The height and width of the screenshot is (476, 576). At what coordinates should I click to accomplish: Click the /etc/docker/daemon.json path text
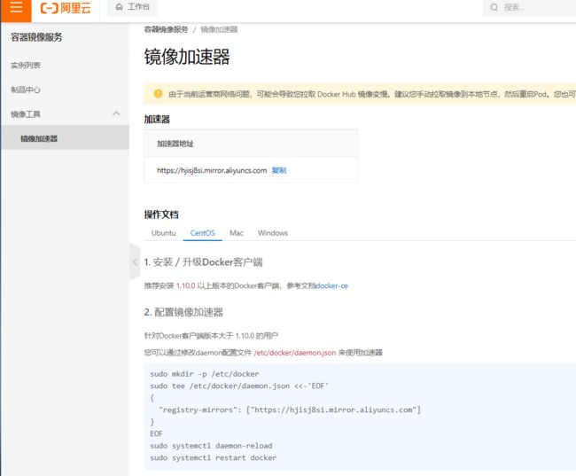coord(294,353)
